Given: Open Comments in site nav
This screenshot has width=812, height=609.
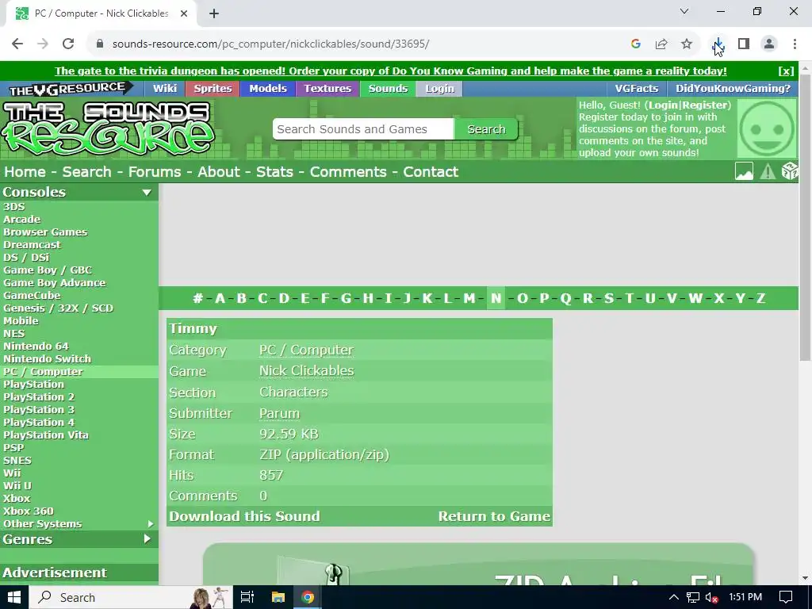Looking at the screenshot, I should (x=348, y=172).
